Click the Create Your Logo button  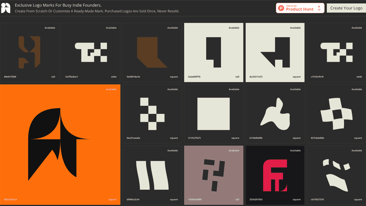point(346,8)
